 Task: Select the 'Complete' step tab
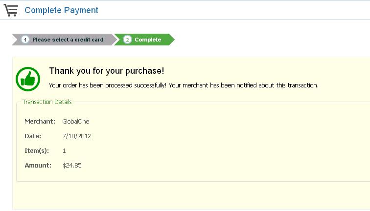[147, 40]
